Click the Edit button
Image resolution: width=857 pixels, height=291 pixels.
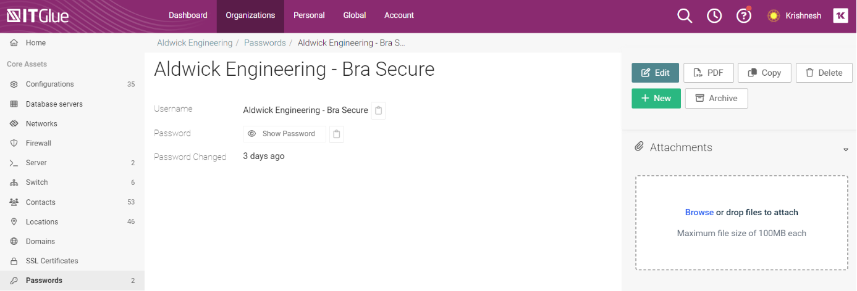655,73
